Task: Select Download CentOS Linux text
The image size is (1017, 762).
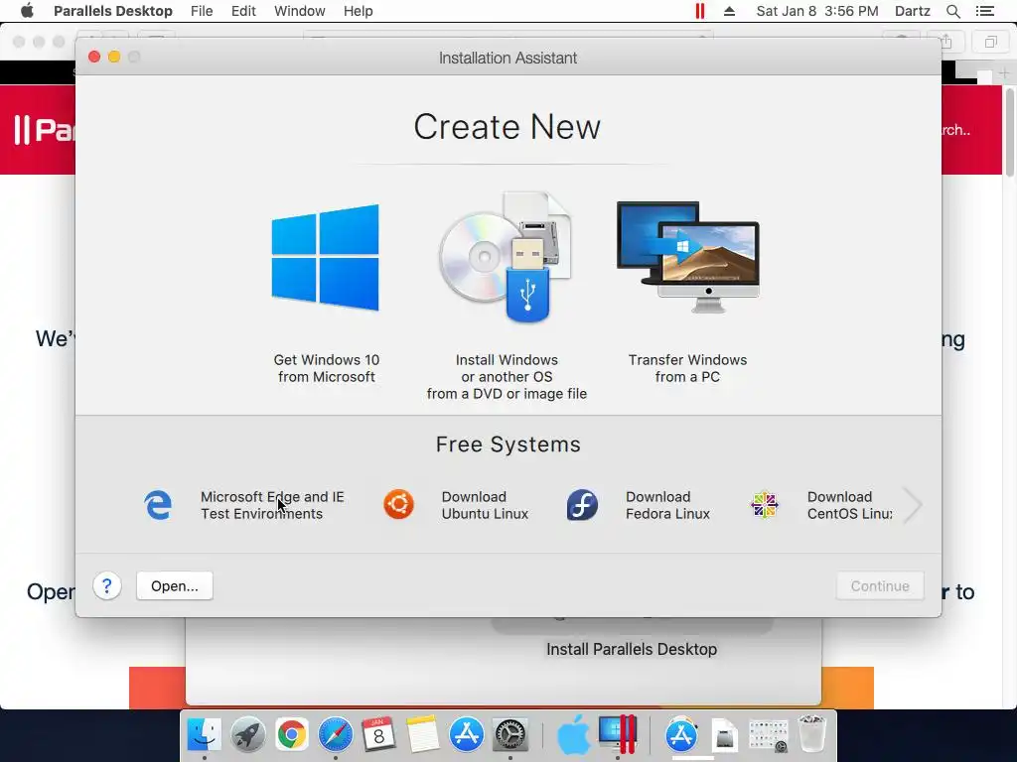Action: point(850,505)
